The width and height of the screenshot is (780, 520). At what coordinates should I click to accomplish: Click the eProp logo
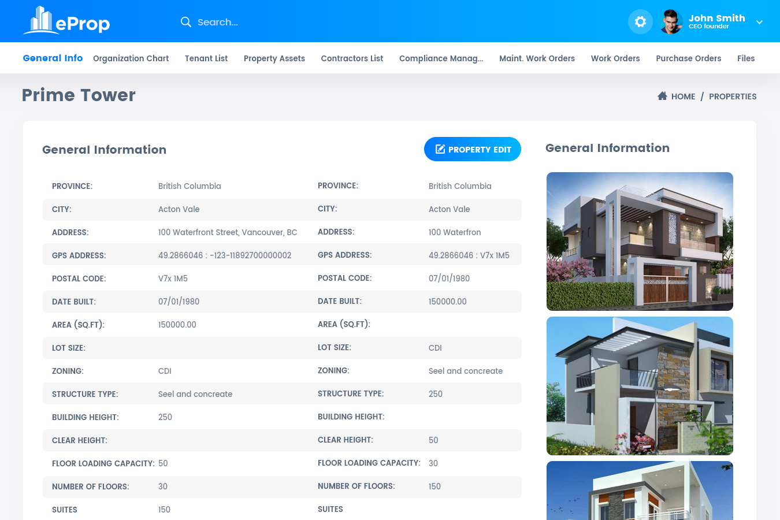[x=66, y=21]
